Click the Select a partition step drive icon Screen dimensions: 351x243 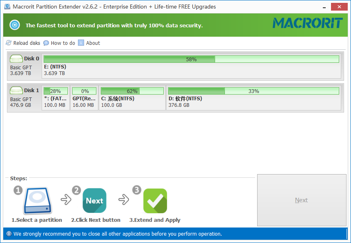38,201
